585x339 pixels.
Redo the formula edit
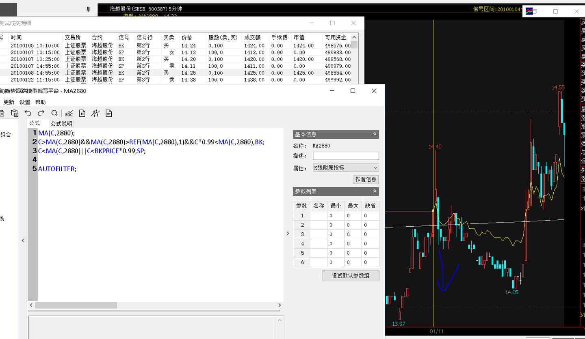click(41, 113)
